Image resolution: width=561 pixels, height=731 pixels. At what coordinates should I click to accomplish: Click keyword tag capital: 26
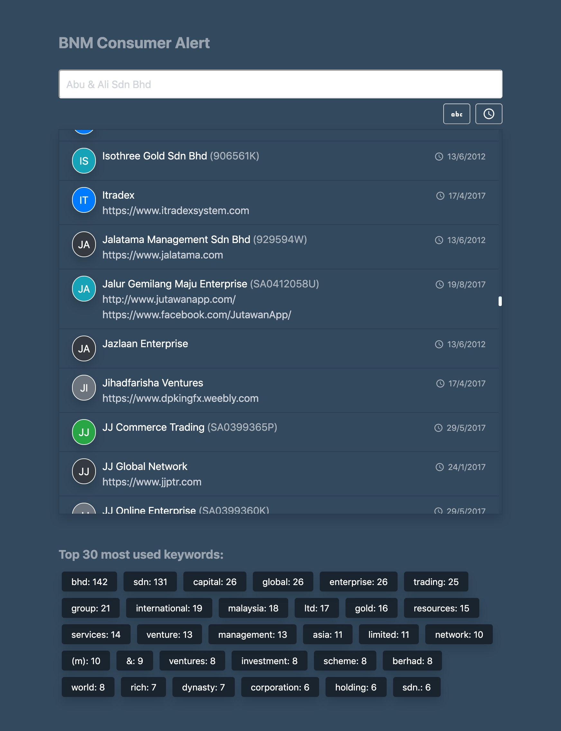215,582
